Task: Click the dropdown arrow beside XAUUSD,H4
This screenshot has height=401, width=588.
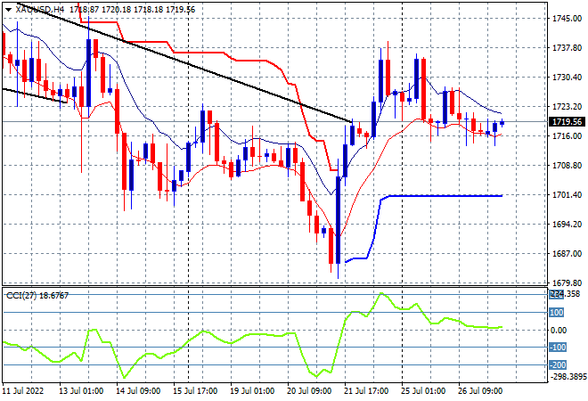Action: tap(8, 10)
